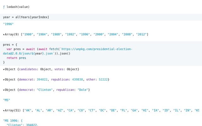This screenshot has height=126, width=202.
Task: Expand the Clinton and Dole candidates Object
Action: [4, 90]
